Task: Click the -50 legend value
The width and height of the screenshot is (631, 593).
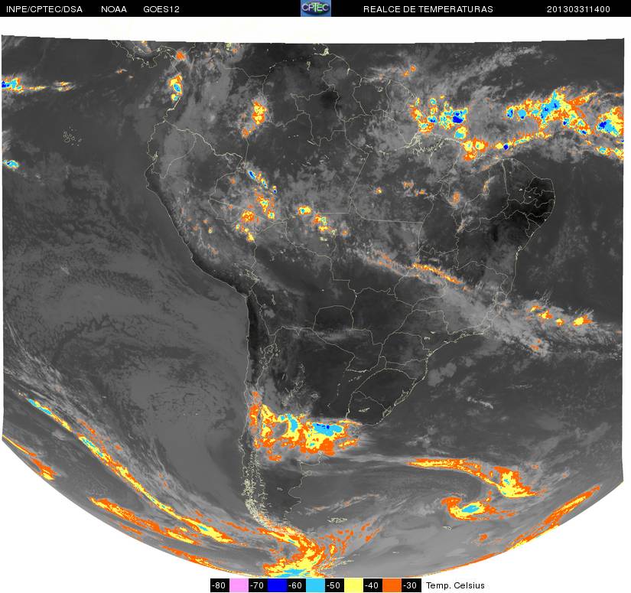Action: coord(335,585)
